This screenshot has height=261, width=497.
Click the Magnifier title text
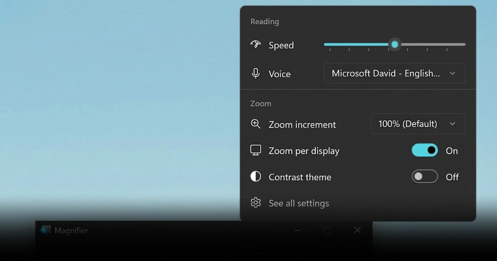71,230
